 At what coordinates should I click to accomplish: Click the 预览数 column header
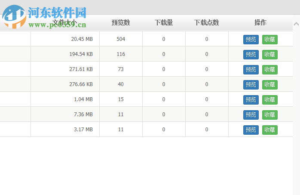pyautogui.click(x=121, y=23)
